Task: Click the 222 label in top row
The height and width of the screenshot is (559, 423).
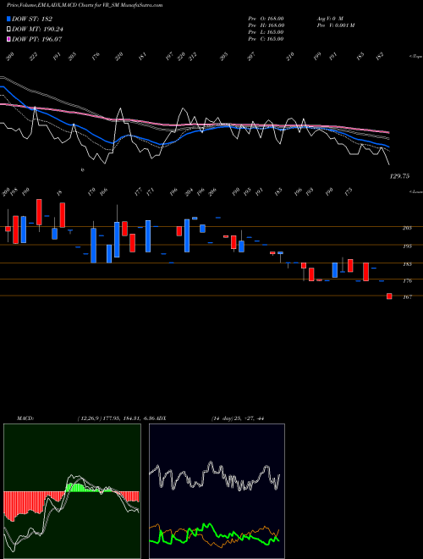Action: (x=33, y=57)
